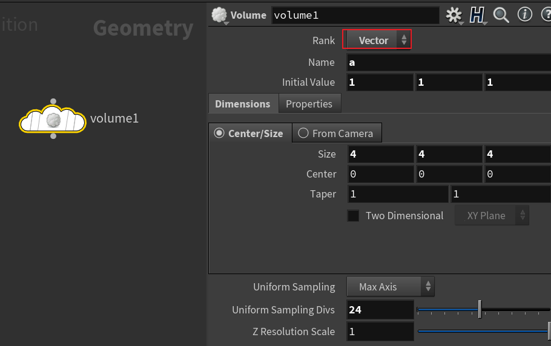Click the Taper parameter label

(323, 194)
